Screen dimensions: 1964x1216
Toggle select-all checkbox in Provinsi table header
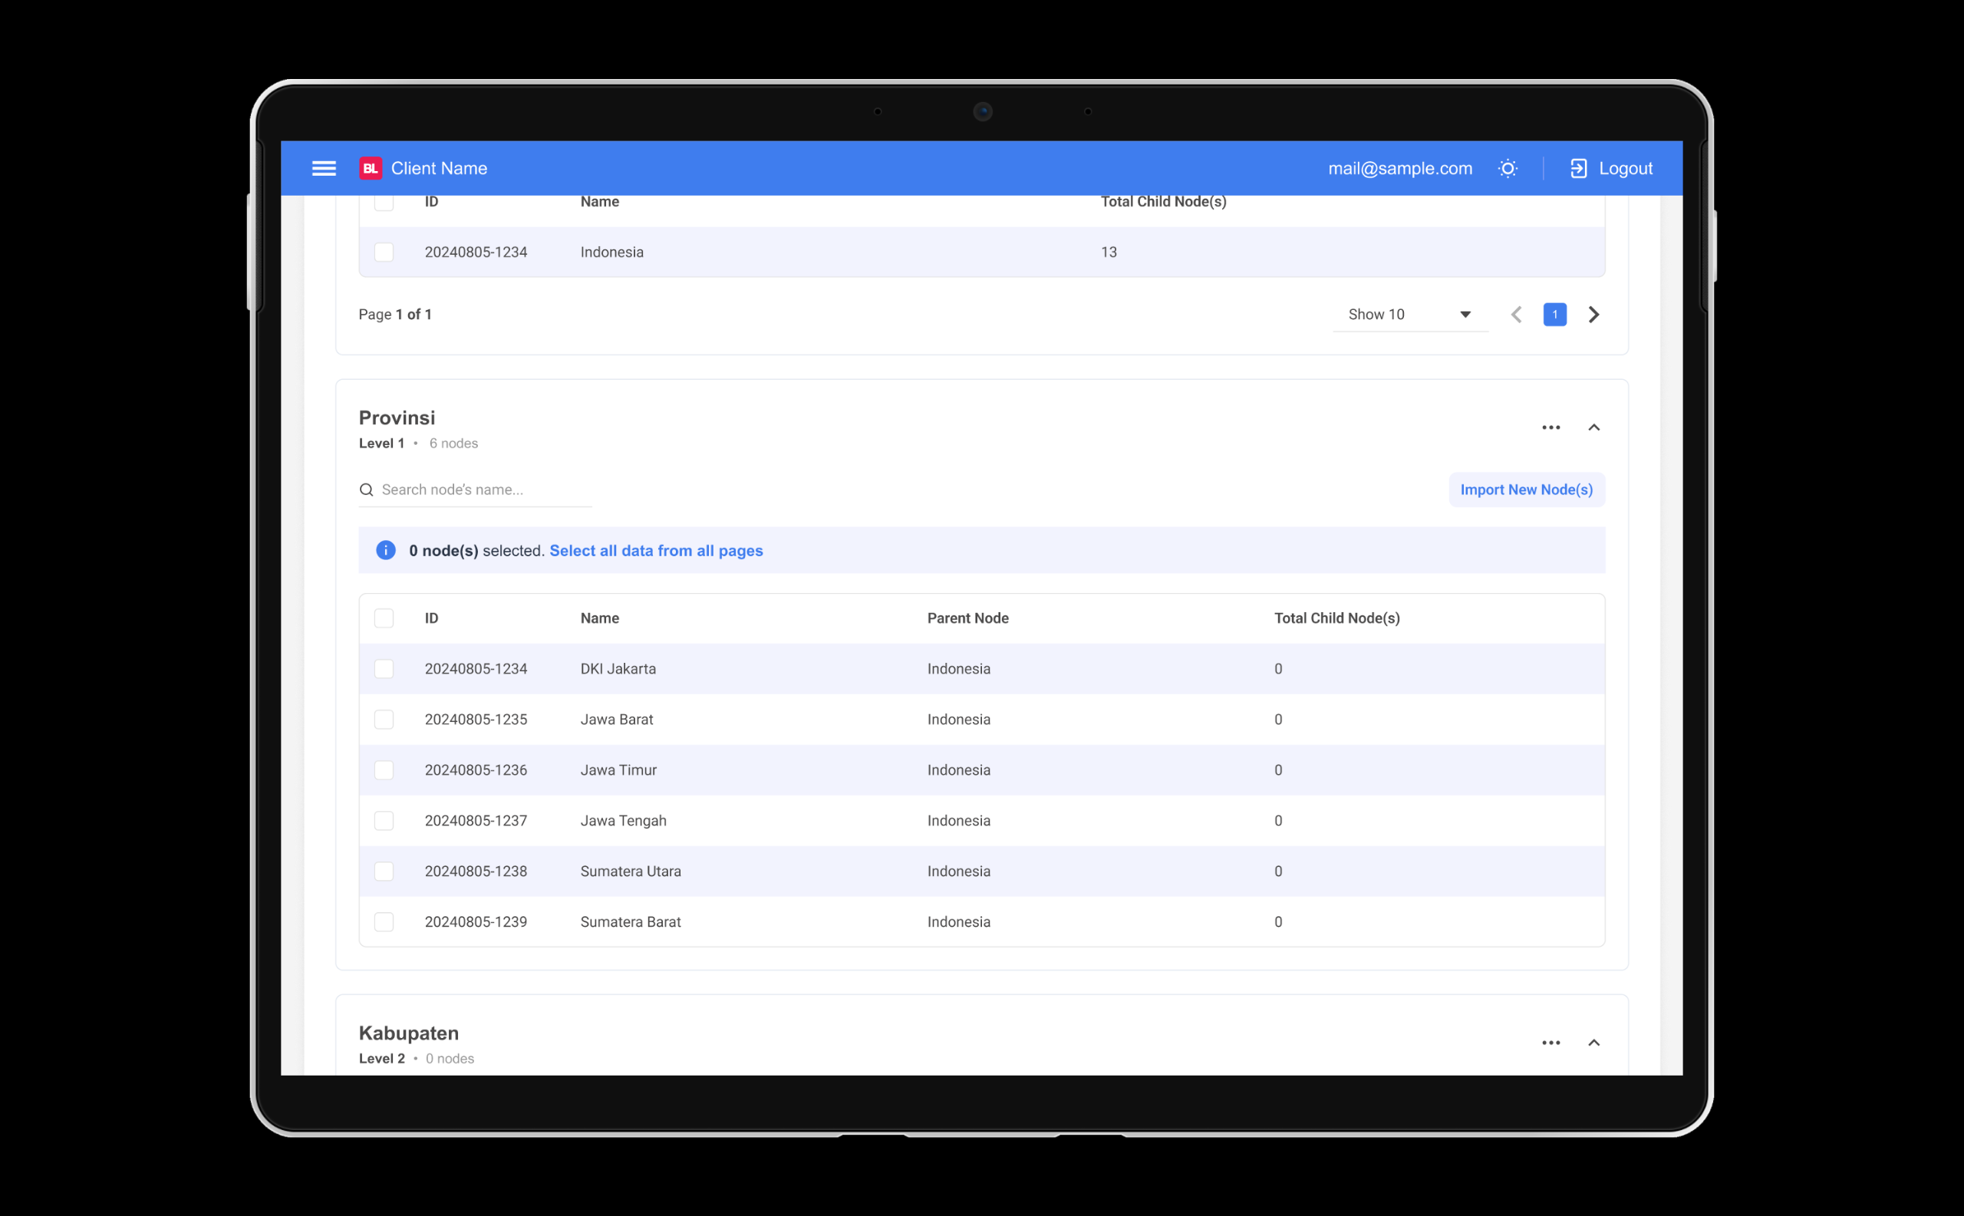tap(384, 618)
